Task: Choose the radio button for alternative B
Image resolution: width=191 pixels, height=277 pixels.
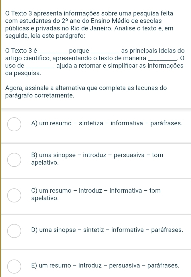Action: (14, 160)
